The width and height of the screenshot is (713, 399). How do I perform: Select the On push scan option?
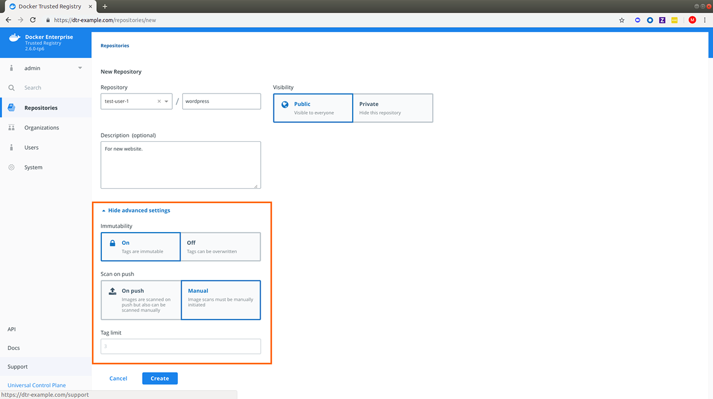(141, 300)
